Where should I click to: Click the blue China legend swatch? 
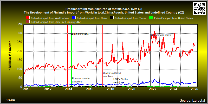tap(74, 18)
